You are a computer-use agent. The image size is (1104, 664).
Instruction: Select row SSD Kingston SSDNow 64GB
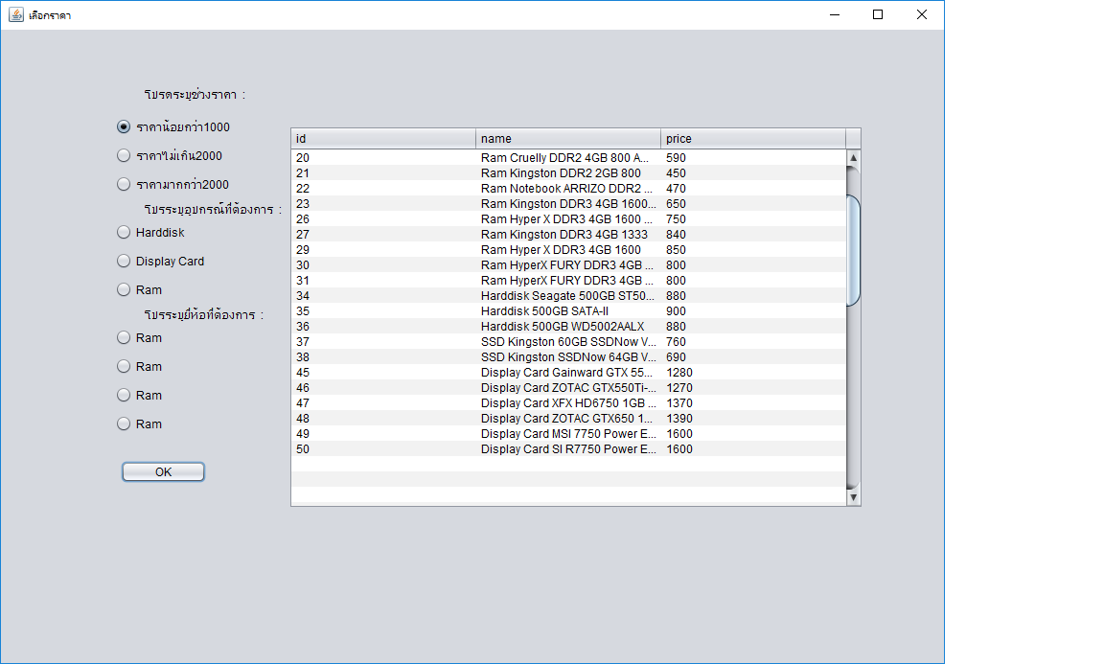coord(568,357)
